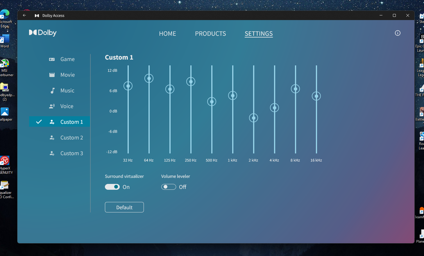Turn off the Surround virtualizer switch
The width and height of the screenshot is (424, 256).
pos(112,187)
